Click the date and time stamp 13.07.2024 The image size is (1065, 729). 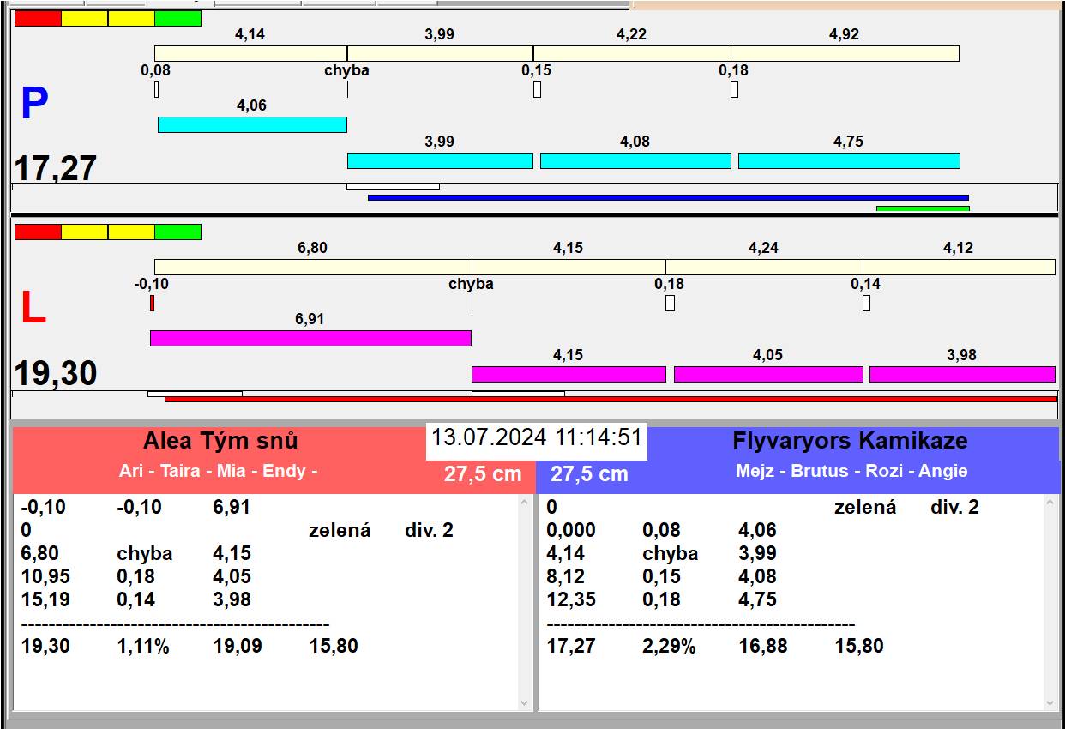click(x=536, y=437)
